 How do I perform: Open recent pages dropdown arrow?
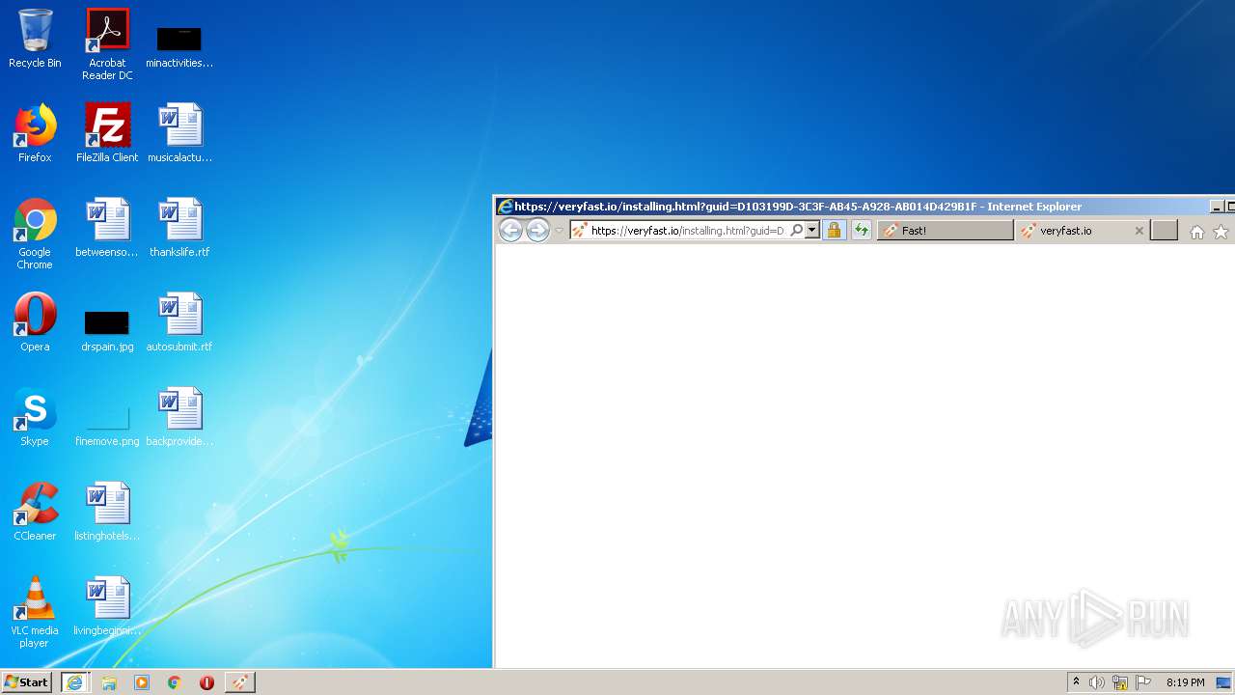[559, 231]
